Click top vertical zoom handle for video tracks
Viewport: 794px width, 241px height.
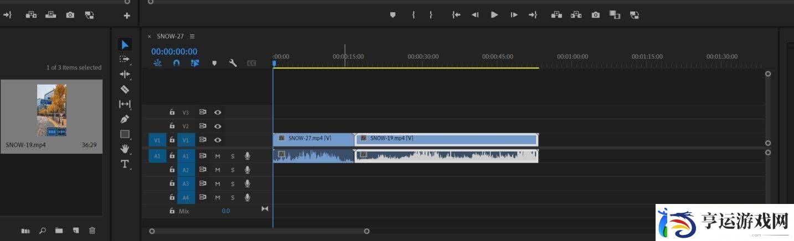767,74
